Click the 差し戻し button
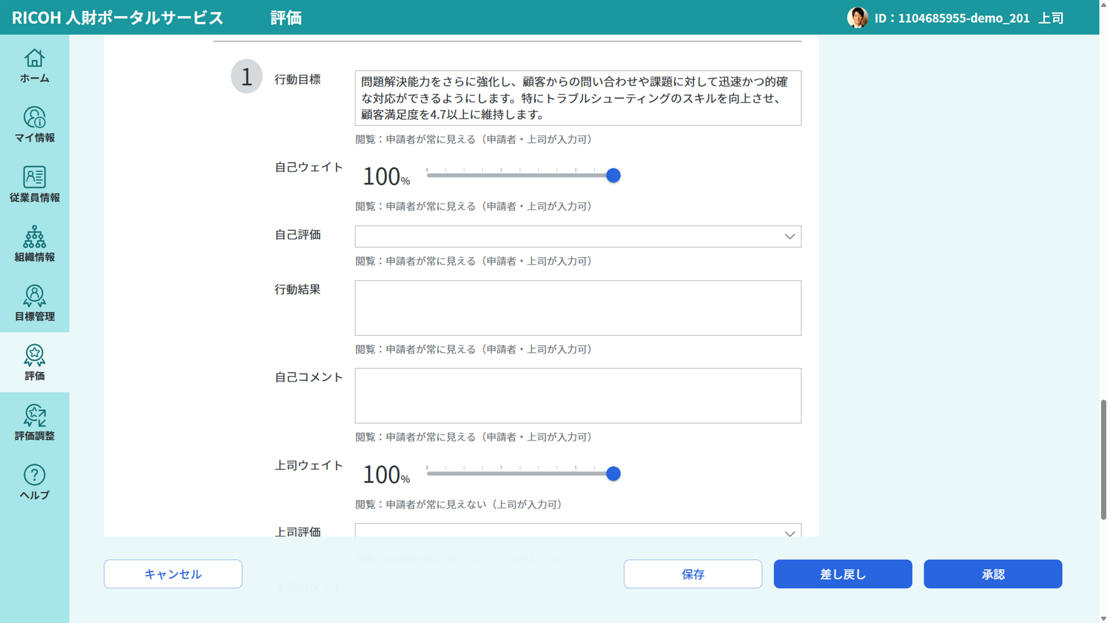Image resolution: width=1108 pixels, height=623 pixels. click(x=842, y=574)
